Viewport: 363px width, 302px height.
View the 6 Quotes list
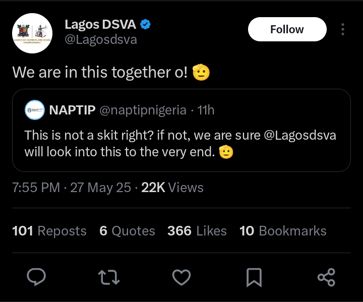pyautogui.click(x=127, y=231)
